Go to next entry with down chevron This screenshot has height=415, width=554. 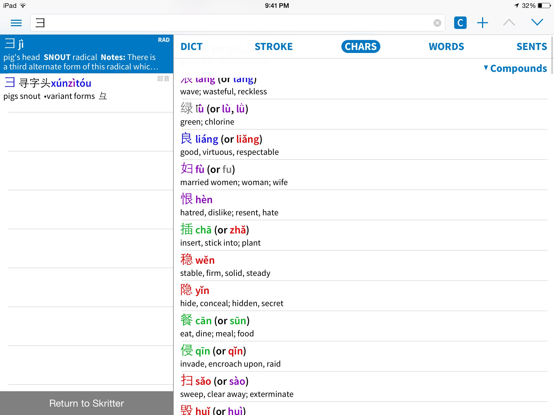click(x=537, y=22)
